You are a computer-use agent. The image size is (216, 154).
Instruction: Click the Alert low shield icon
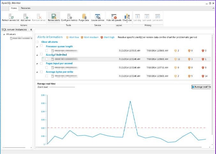[67, 37]
